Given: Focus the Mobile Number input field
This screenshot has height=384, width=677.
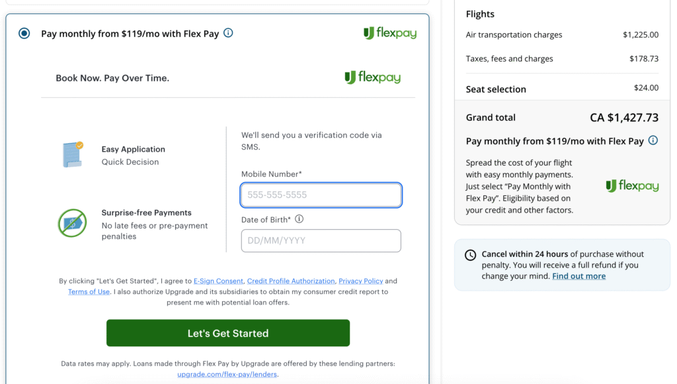Looking at the screenshot, I should (321, 195).
